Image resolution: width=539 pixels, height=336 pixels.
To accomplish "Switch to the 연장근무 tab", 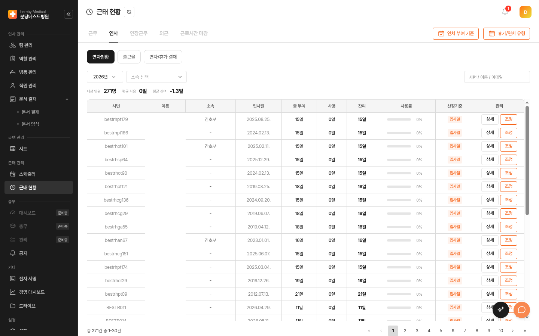I will 138,33.
